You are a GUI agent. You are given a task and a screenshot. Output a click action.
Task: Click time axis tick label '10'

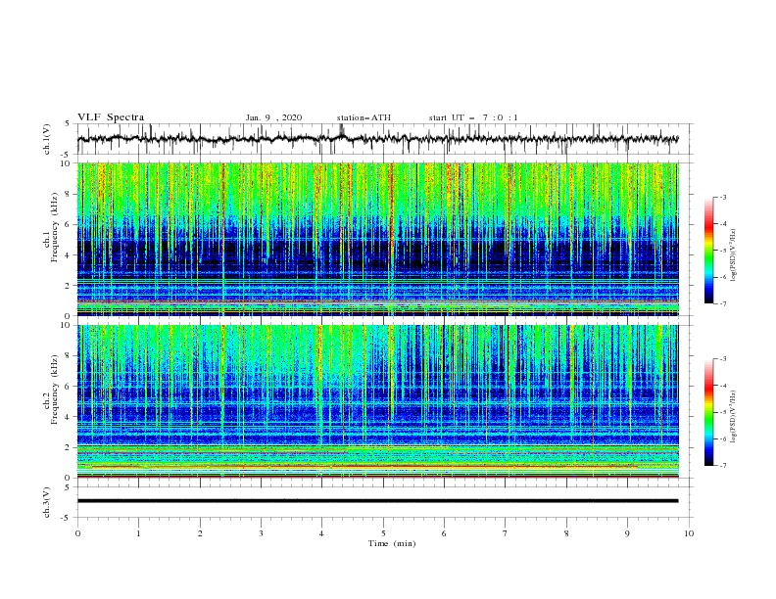(689, 533)
